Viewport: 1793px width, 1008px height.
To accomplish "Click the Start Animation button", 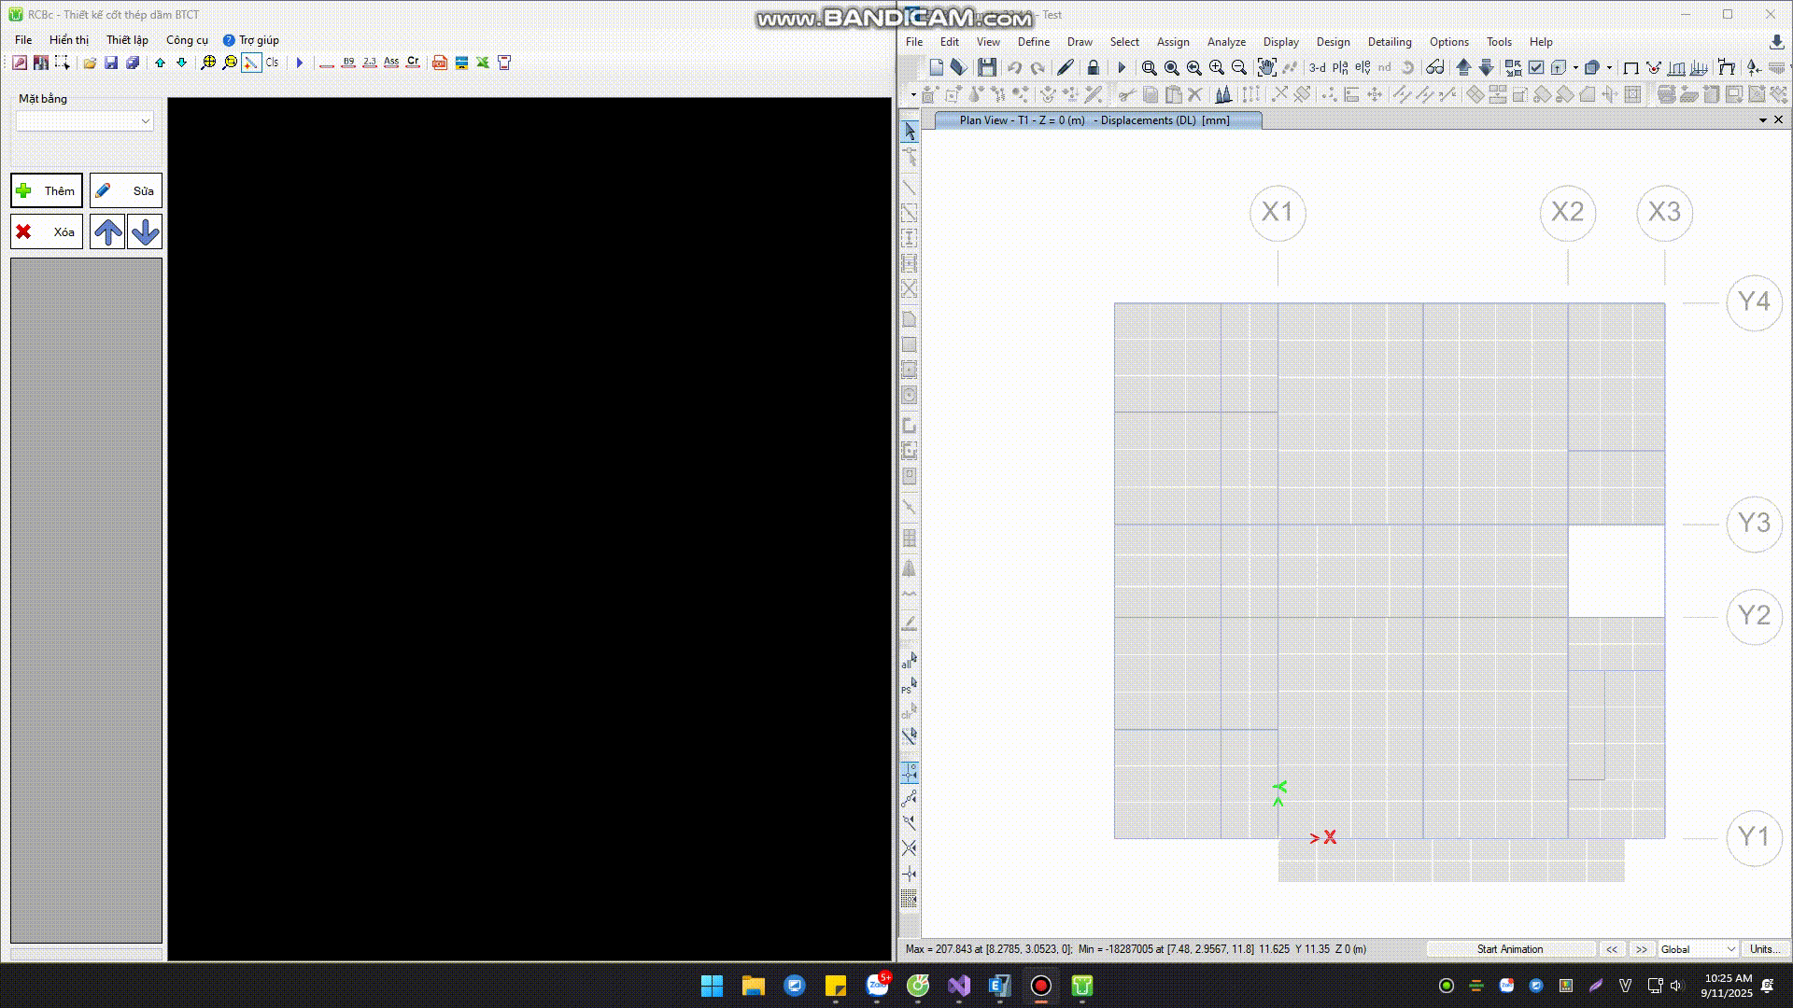I will (x=1510, y=949).
